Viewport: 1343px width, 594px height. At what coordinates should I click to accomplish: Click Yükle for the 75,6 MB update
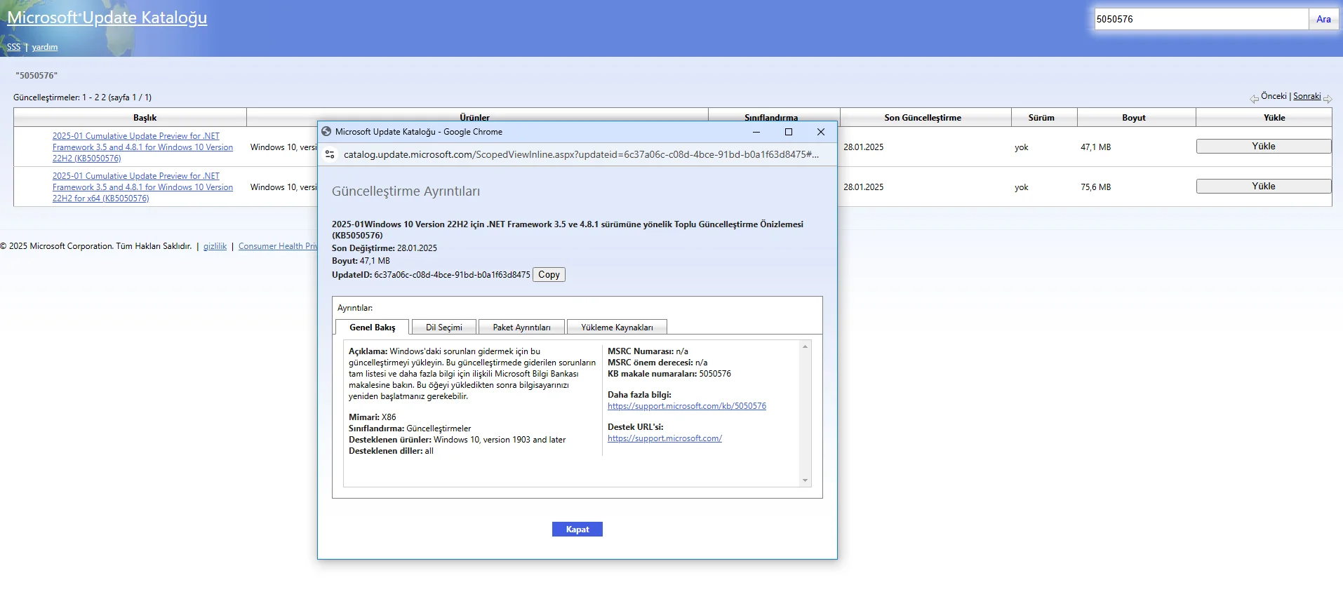point(1263,187)
